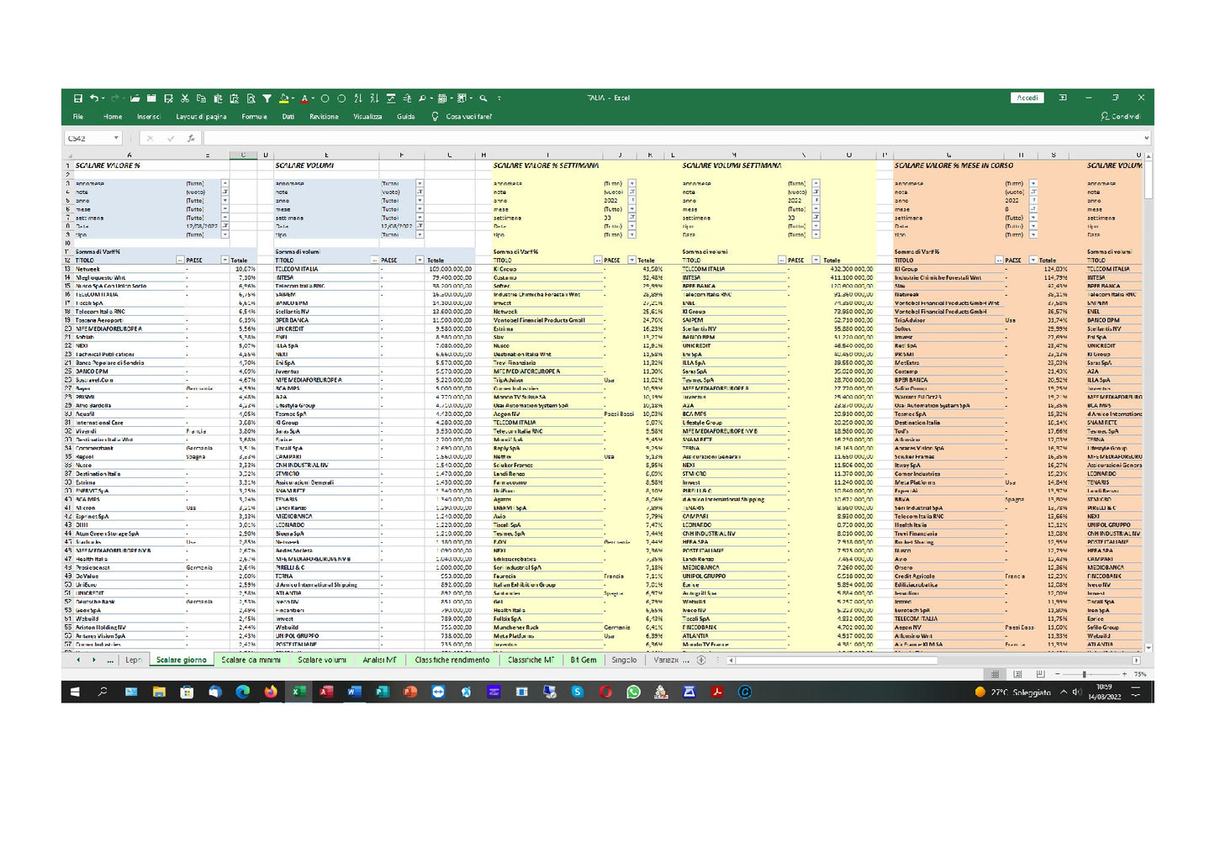The width and height of the screenshot is (1215, 858).
Task: Click the 'TELECOM ITALIA' cell under SCALARE VOLUMI
Action: pos(326,269)
